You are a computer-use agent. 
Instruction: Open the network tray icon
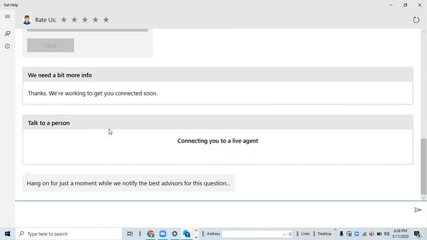[x=364, y=234]
